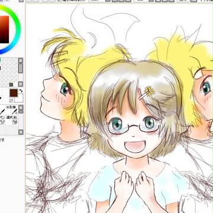Click the tool tray scroll-down arrow
The image size is (213, 213).
(x=21, y=132)
